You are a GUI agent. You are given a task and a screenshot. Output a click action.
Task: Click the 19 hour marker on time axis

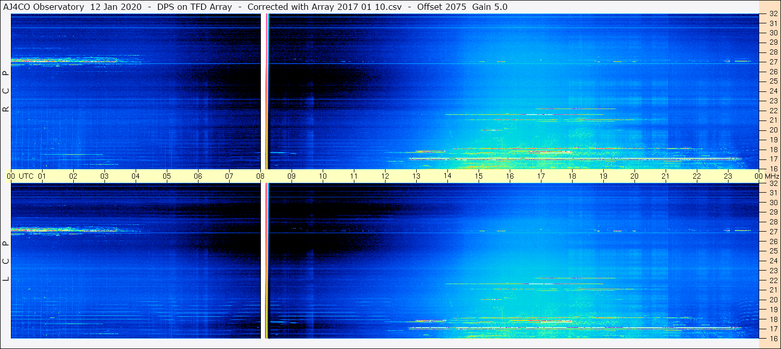pos(603,176)
